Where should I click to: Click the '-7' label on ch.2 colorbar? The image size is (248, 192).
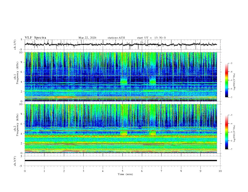pos(231,149)
